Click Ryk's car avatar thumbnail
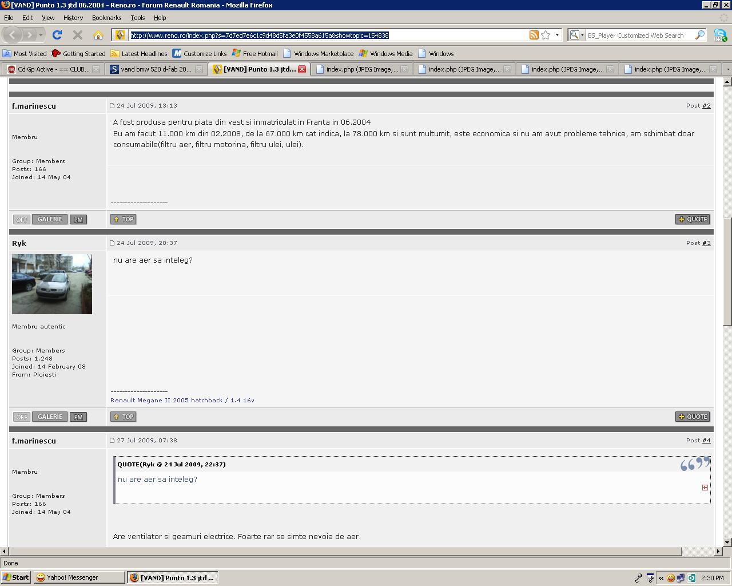The image size is (732, 586). [52, 284]
